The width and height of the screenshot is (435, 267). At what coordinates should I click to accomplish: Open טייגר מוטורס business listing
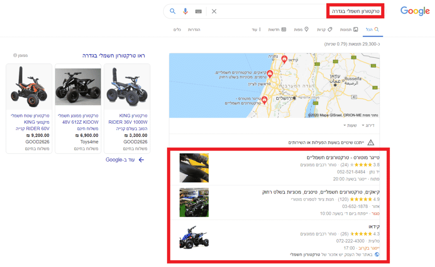coord(343,157)
